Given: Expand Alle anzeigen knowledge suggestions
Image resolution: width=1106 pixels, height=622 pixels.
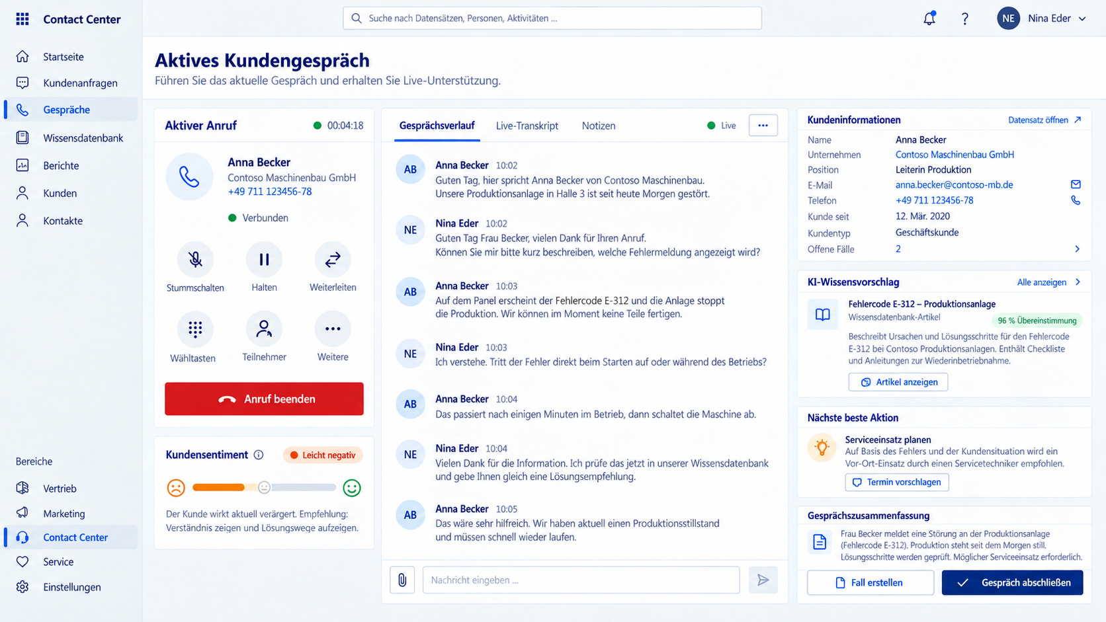Looking at the screenshot, I should (1049, 282).
